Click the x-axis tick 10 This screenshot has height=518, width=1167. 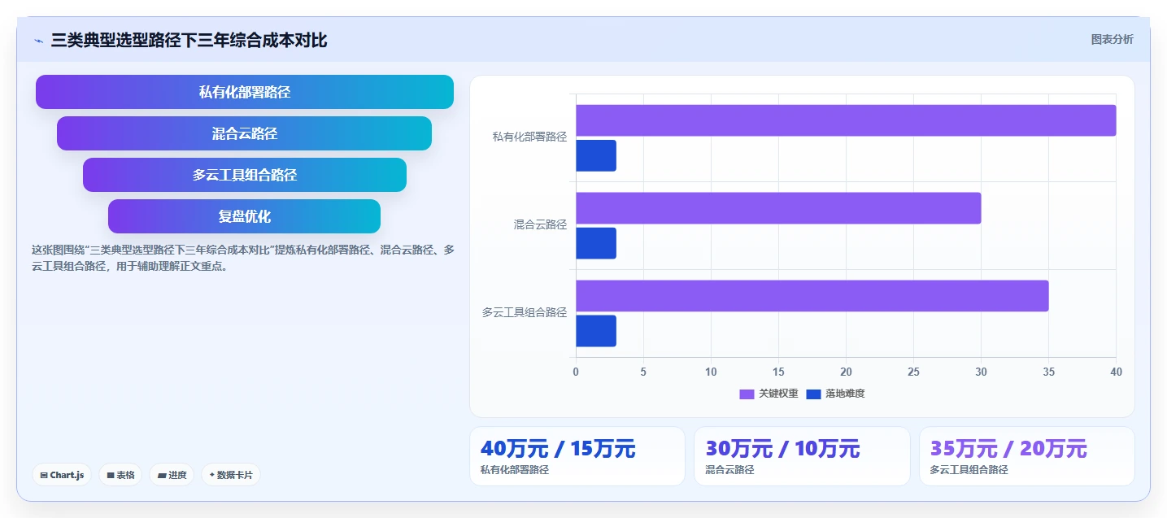[711, 372]
